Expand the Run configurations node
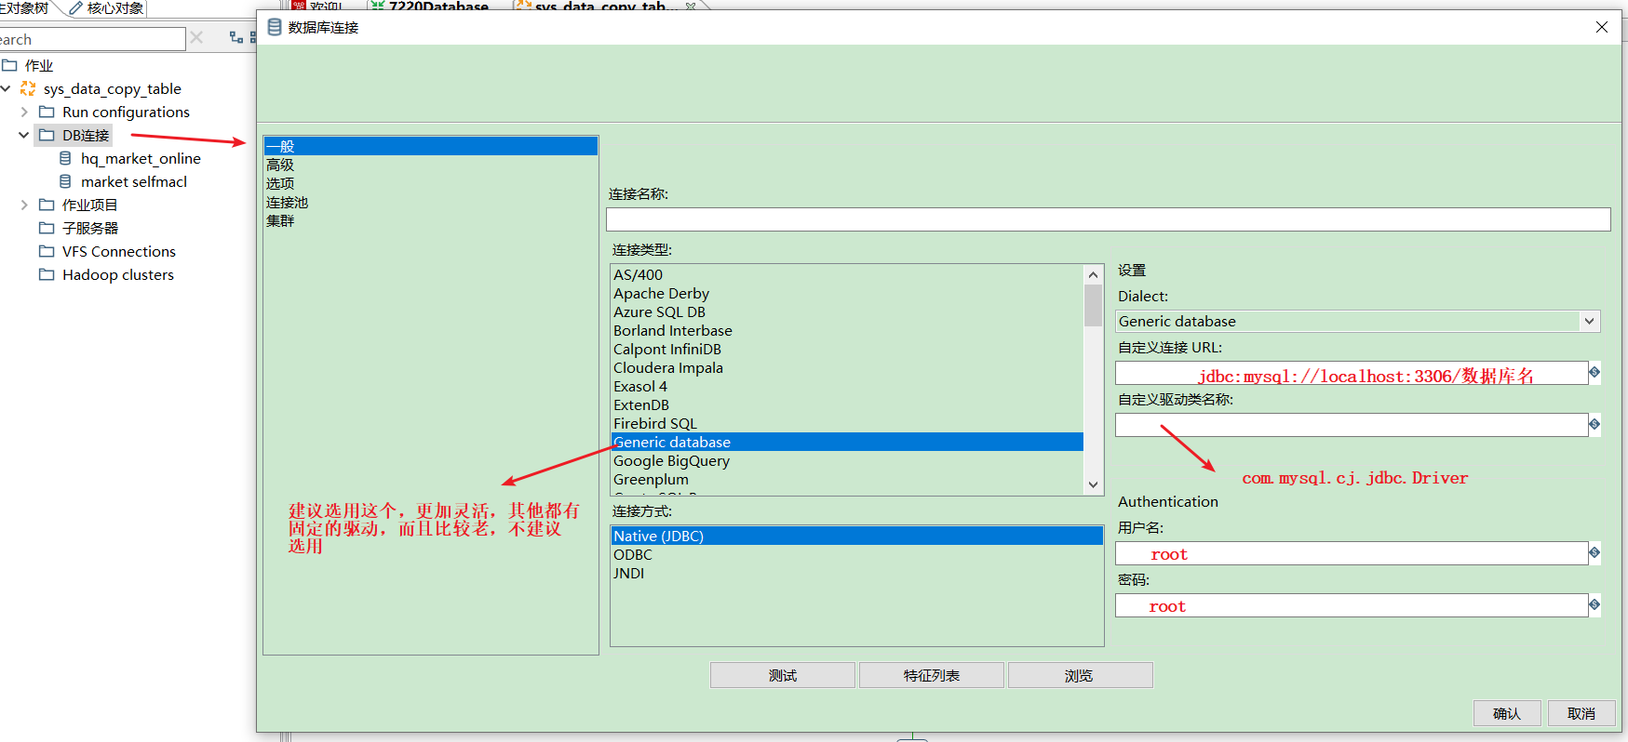This screenshot has width=1628, height=742. click(x=24, y=112)
